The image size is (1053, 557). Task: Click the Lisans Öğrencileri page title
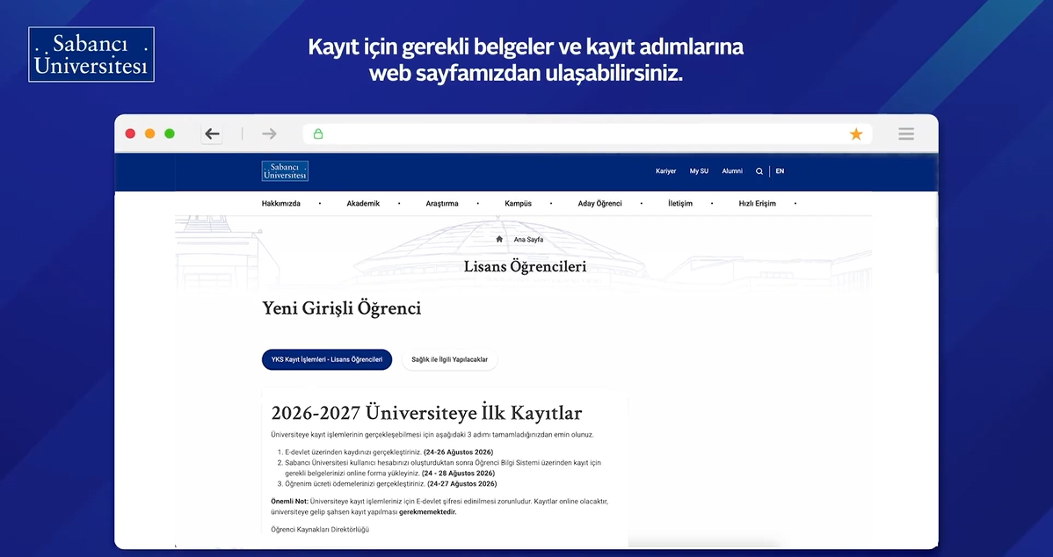point(525,266)
